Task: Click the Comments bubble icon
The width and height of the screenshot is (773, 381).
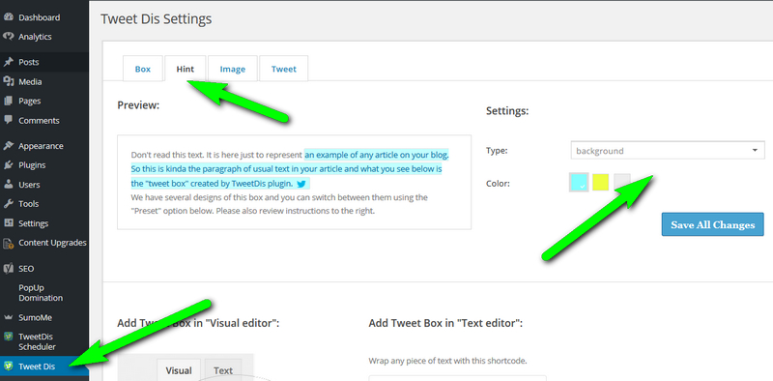Action: [8, 120]
